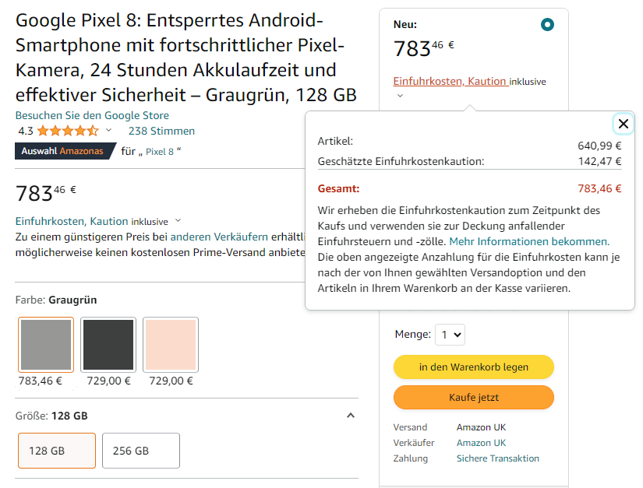The height and width of the screenshot is (488, 643).
Task: Expand Einfuhrkosten details chevron under the main price
Action: click(x=178, y=221)
